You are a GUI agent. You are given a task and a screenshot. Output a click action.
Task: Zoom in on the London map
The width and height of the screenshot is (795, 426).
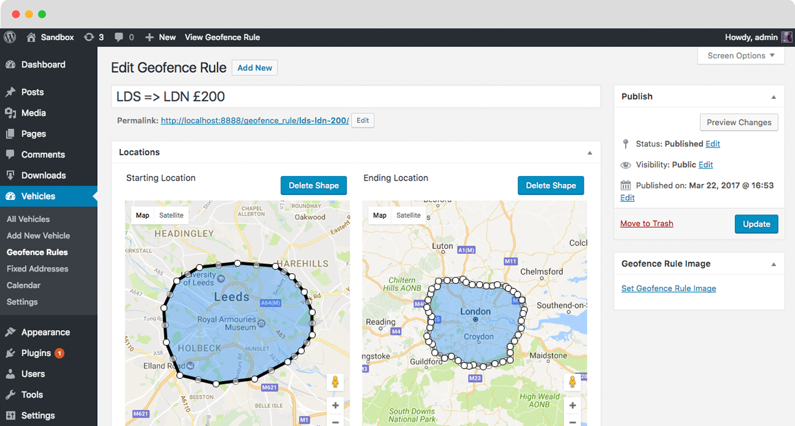[572, 406]
